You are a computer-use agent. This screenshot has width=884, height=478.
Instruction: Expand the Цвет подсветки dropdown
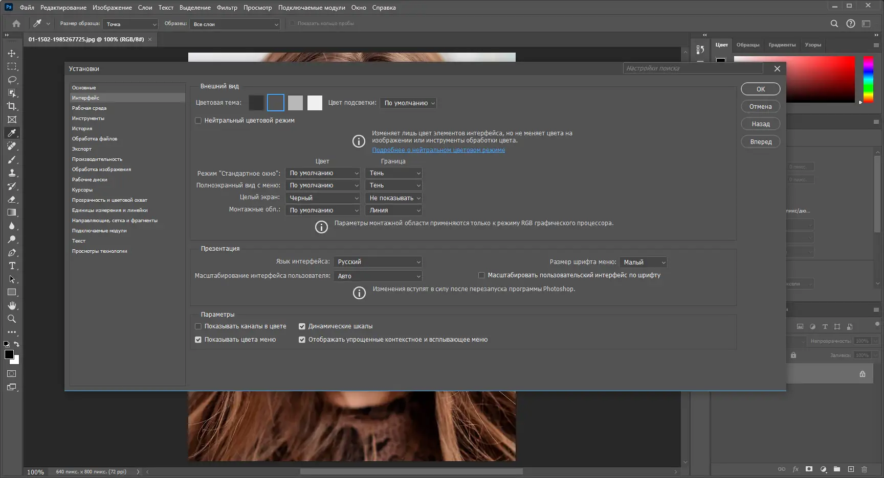(x=408, y=103)
